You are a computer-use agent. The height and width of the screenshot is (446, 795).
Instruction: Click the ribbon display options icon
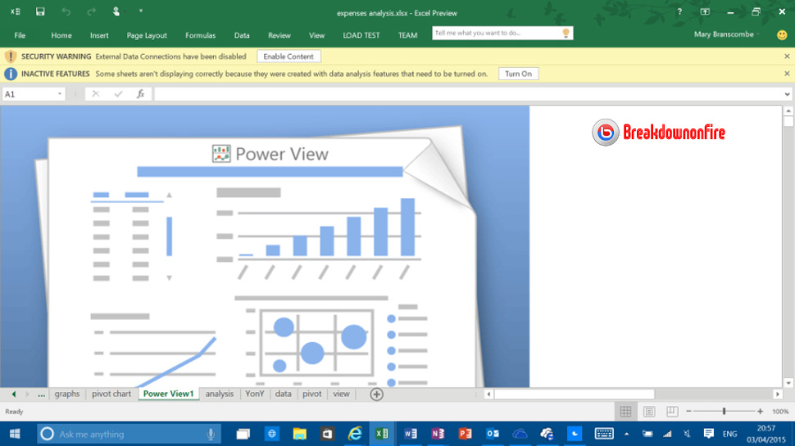click(x=705, y=11)
